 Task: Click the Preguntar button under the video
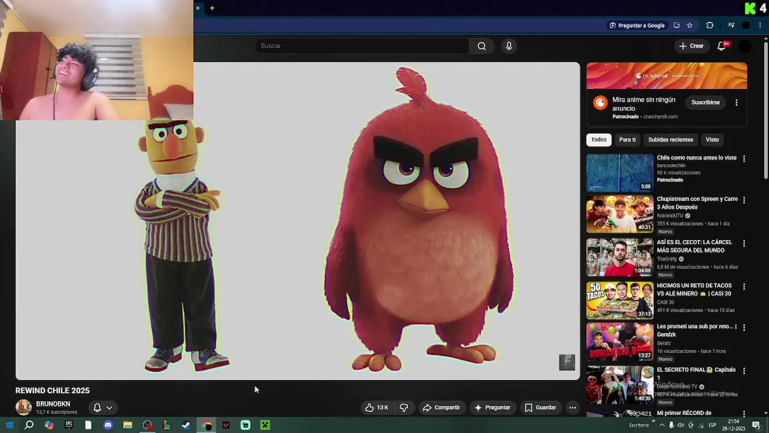pos(491,407)
